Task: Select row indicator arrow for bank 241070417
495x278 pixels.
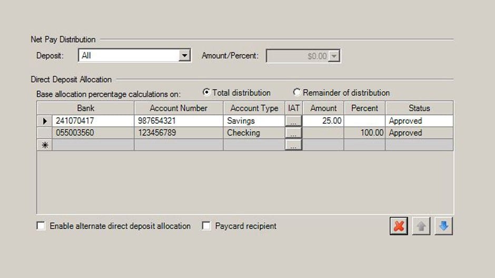Action: (45, 121)
